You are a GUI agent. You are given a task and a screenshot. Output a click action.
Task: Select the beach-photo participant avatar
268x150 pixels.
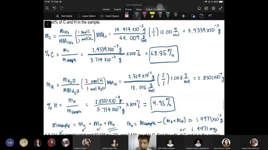(23, 142)
